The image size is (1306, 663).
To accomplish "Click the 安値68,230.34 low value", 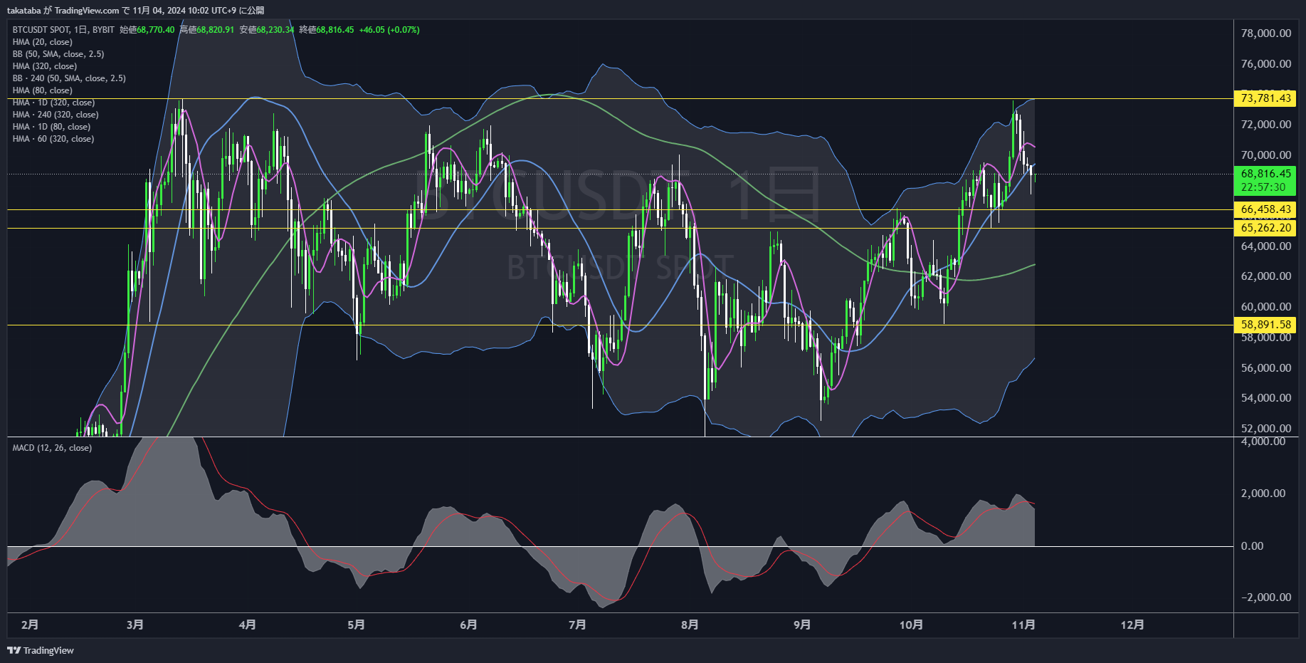I will (x=267, y=30).
